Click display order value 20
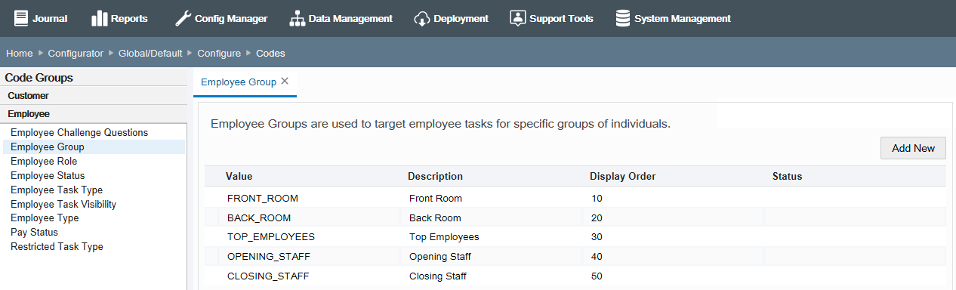956x290 pixels. (x=597, y=217)
